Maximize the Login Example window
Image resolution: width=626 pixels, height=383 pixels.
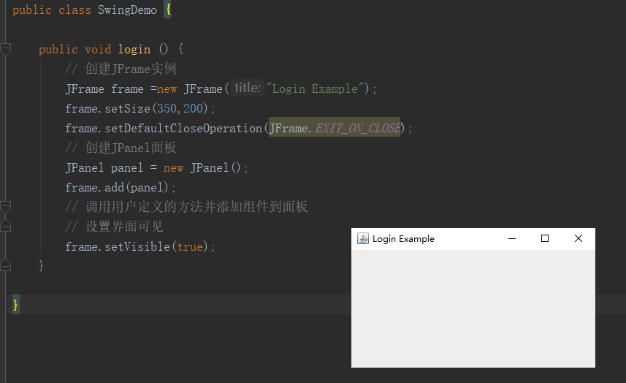click(545, 238)
